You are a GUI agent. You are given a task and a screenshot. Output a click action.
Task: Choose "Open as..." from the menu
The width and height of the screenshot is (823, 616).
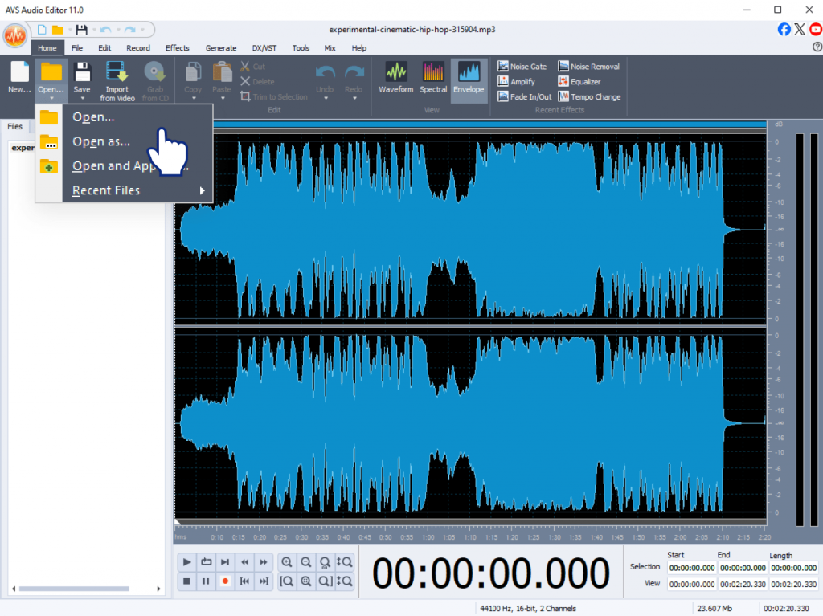tap(101, 142)
